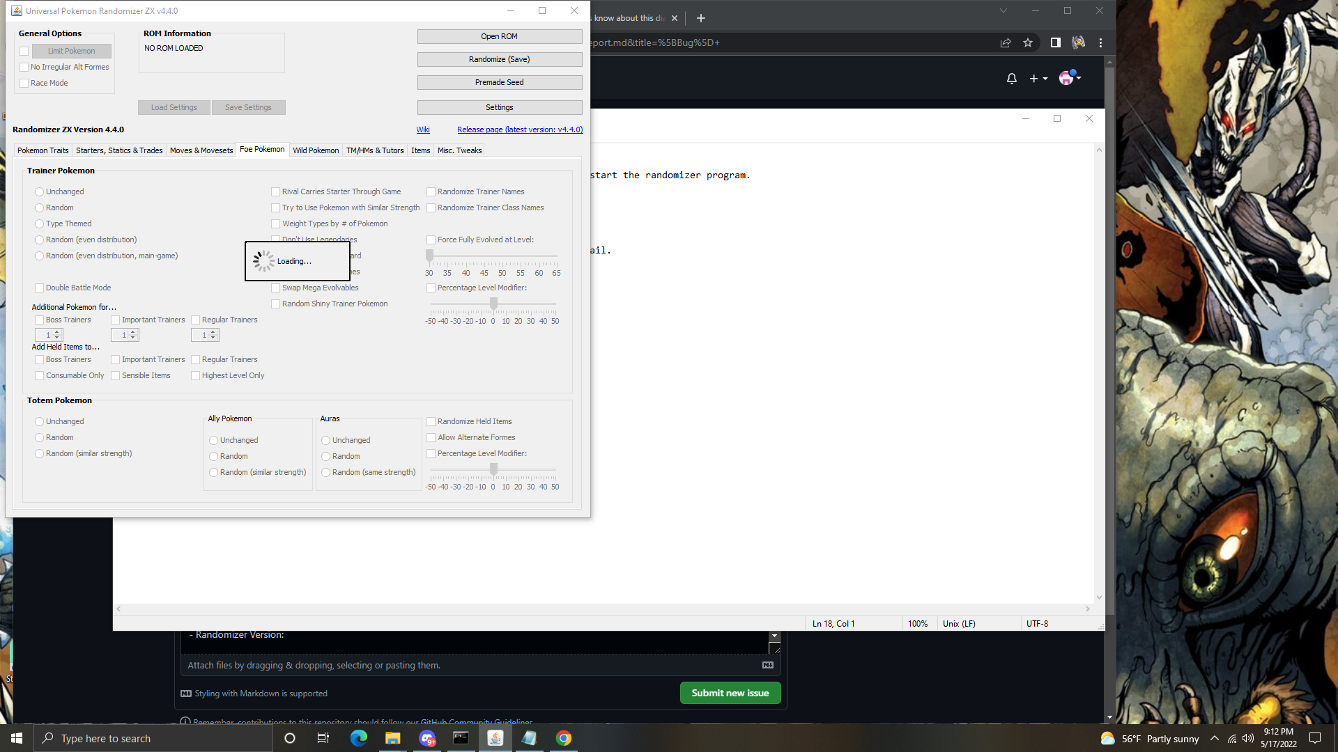
Task: Open GitHub create new plus dropdown
Action: point(1038,79)
